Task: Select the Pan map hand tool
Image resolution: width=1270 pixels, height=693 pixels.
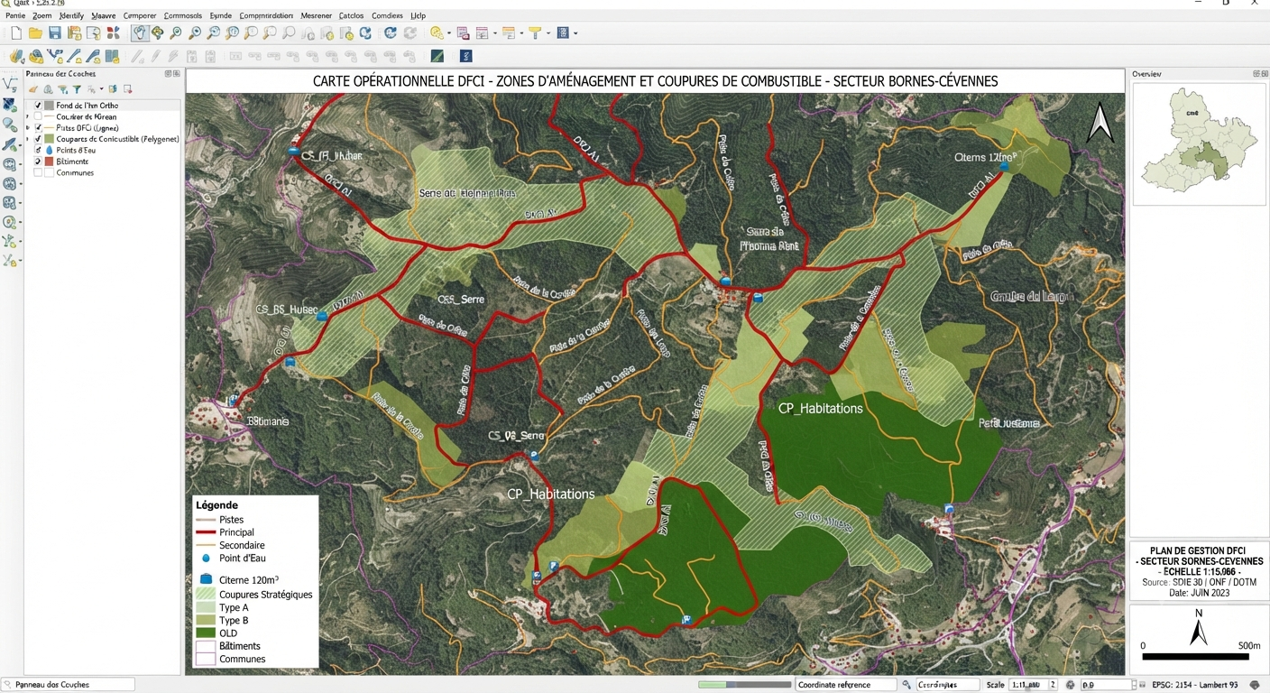Action: tap(140, 33)
